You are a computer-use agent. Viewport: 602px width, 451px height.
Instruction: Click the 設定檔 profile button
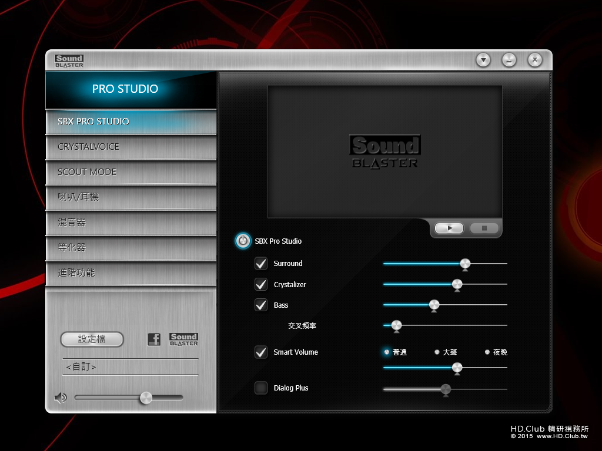point(92,339)
